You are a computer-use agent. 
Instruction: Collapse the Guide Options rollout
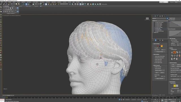pos(156,54)
